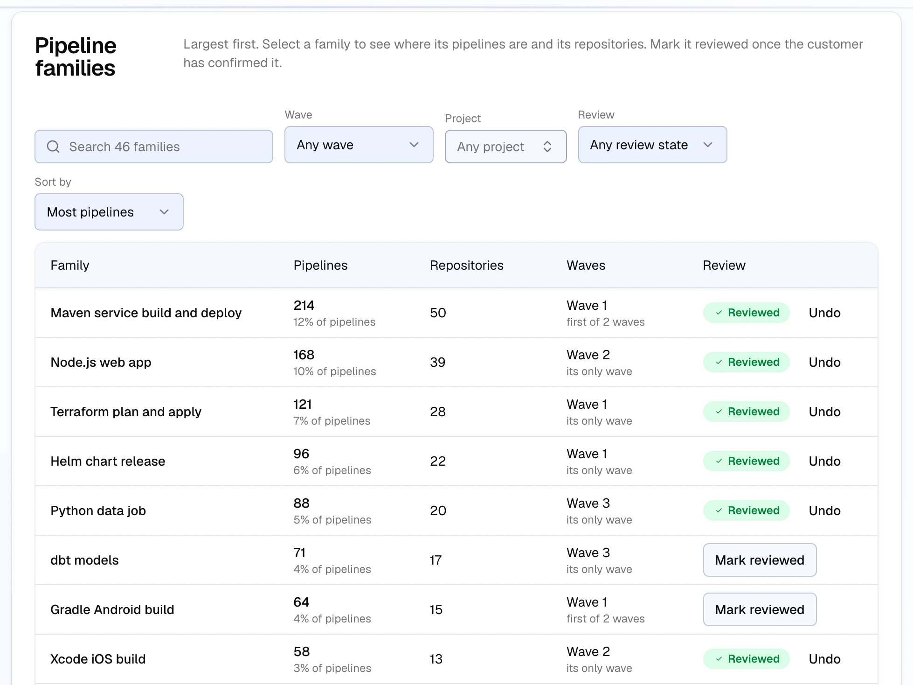Screen dimensions: 913x685
Task: Select the Python data job family
Action: coord(98,510)
